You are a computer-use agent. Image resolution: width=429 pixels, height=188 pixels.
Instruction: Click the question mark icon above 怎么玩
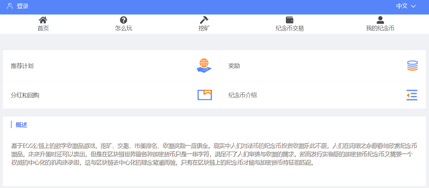[123, 20]
